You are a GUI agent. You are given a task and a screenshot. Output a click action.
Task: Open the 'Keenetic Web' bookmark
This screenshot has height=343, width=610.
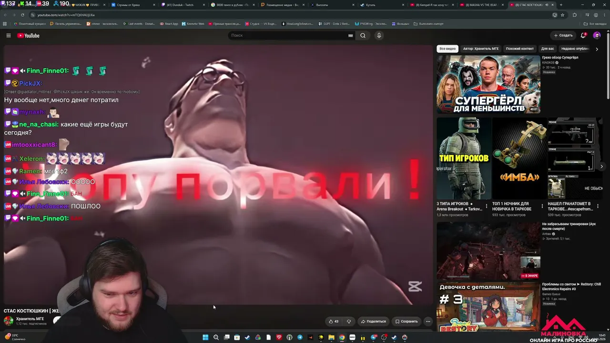point(192,23)
